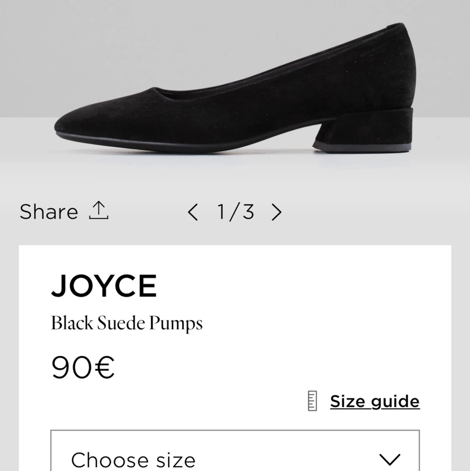470x471 pixels.
Task: Click the share upload arrow icon
Action: coord(99,210)
